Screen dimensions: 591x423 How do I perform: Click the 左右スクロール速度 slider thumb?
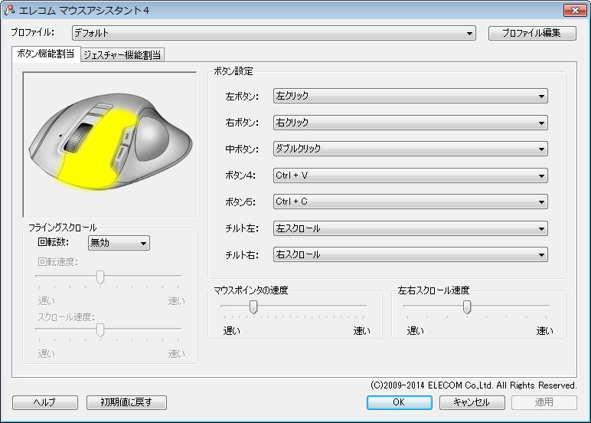tap(467, 307)
